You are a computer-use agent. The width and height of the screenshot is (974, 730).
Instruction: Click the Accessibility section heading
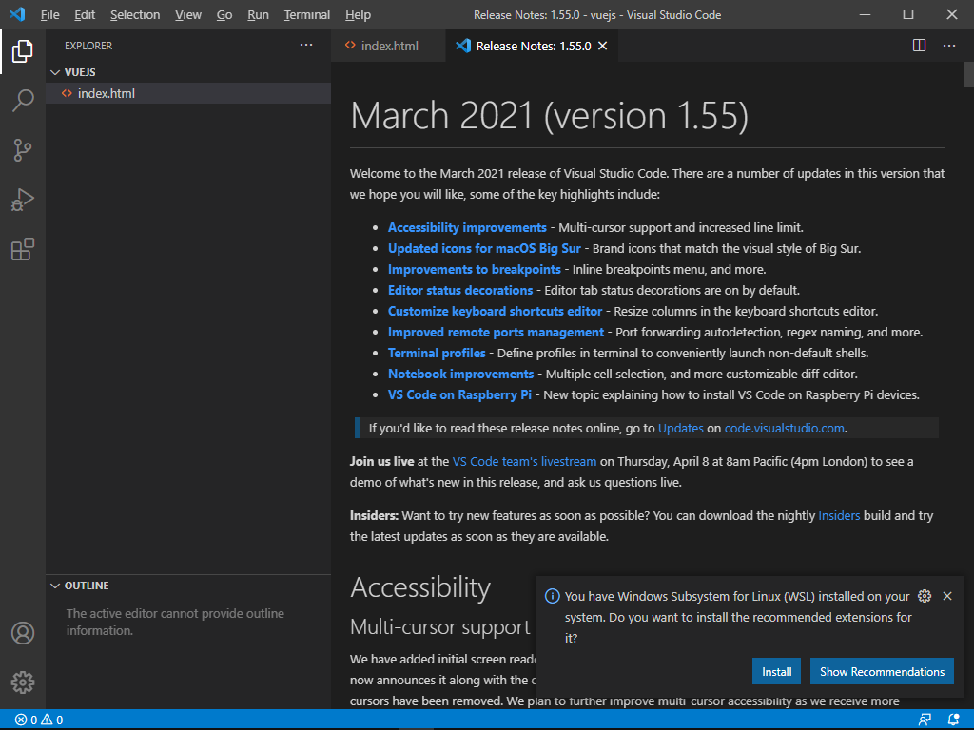420,587
